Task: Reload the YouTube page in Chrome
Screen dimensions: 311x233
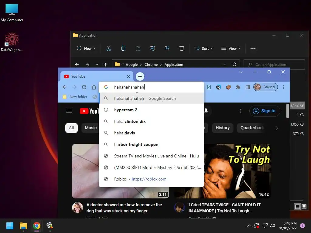Action: coord(84,87)
